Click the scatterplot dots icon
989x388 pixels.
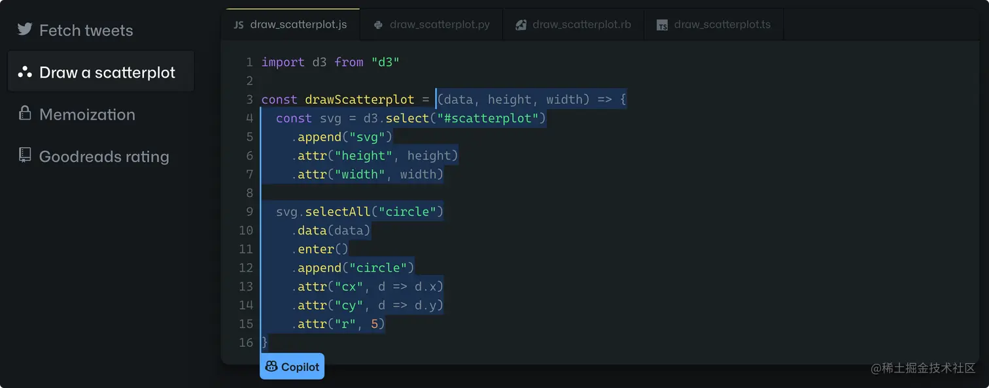pos(25,72)
